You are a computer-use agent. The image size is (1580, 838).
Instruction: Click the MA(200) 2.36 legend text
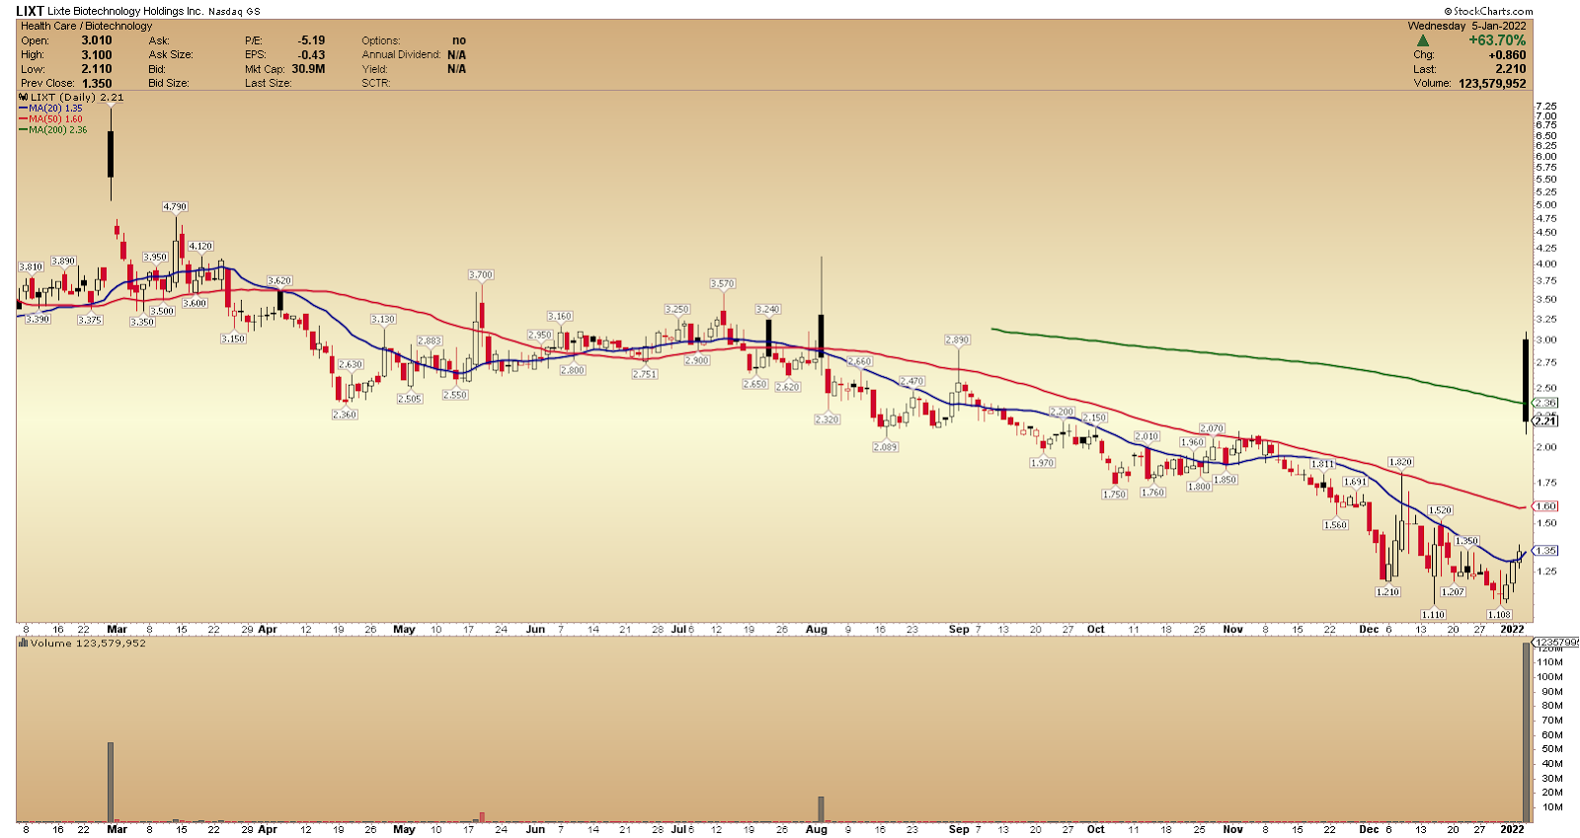tap(58, 130)
